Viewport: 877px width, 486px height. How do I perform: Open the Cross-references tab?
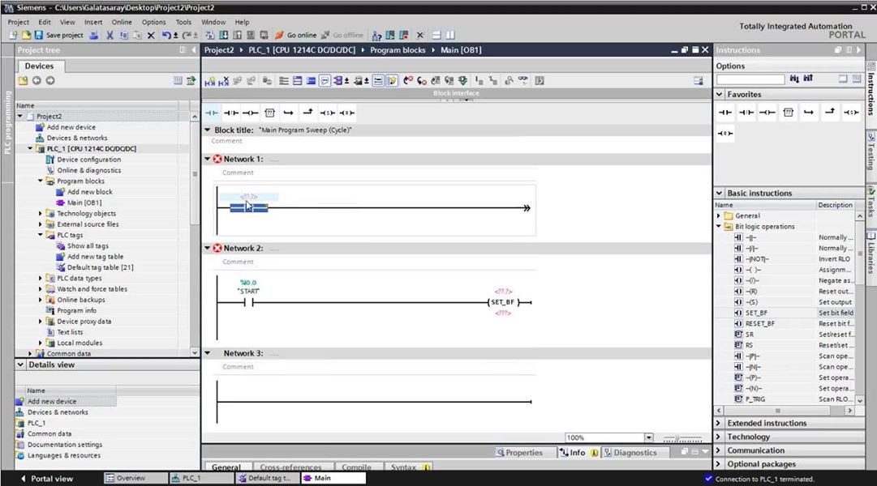290,467
